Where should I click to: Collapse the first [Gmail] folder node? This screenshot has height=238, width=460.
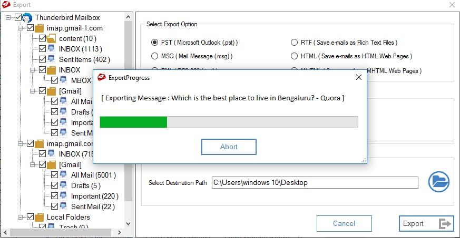pyautogui.click(x=32, y=91)
